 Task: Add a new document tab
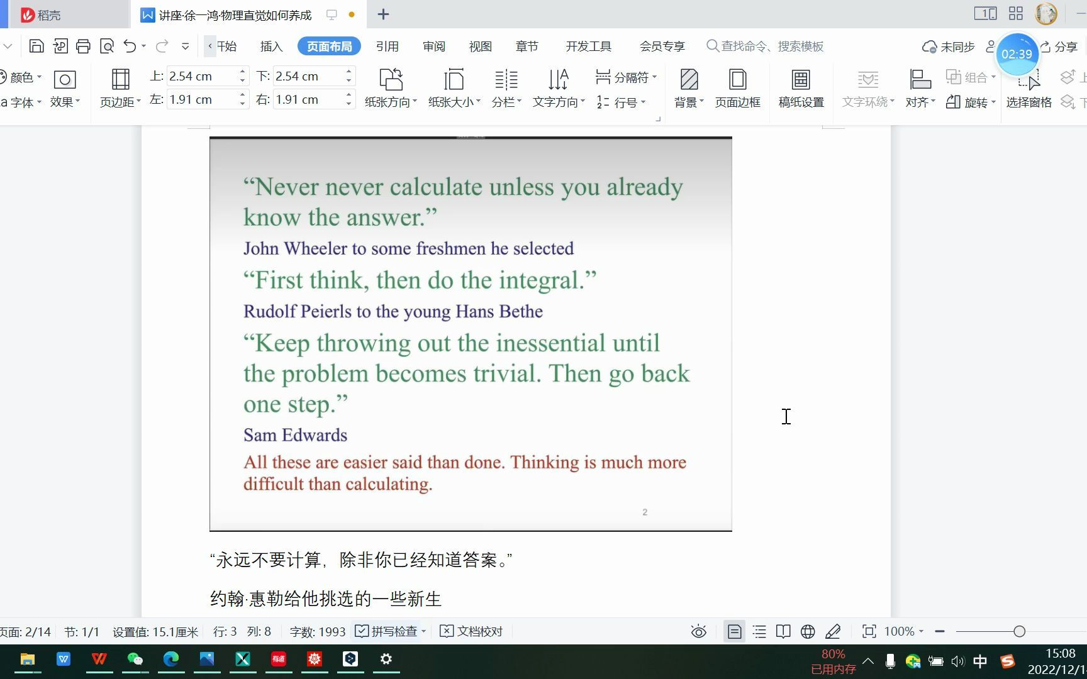click(383, 14)
